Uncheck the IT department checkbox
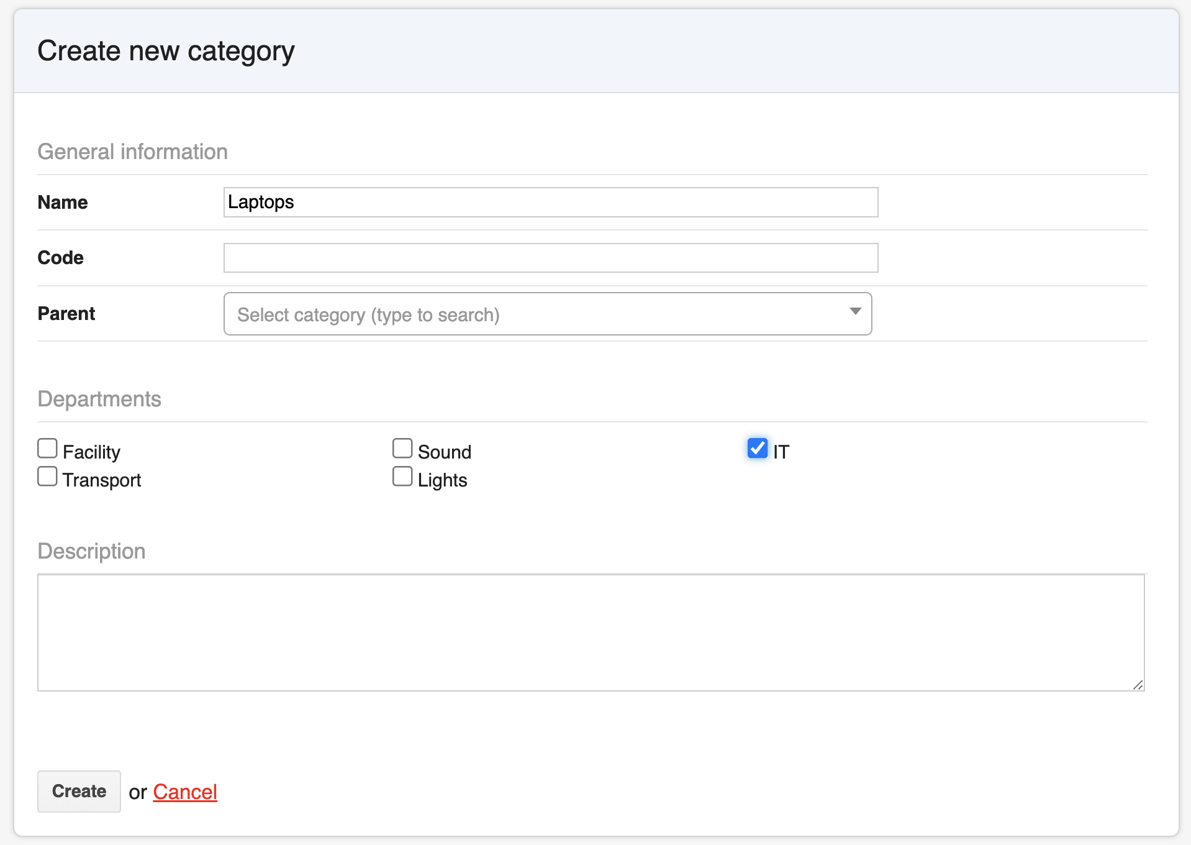Screen dimensions: 1191x845 coord(758,449)
